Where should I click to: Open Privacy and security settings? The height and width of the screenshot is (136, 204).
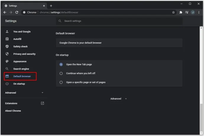24,54
